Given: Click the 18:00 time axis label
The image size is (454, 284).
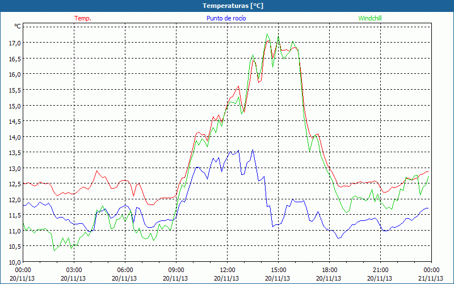Looking at the screenshot, I should click(330, 270).
